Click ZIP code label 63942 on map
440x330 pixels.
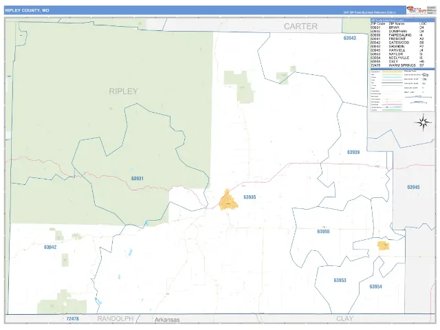pyautogui.click(x=50, y=247)
